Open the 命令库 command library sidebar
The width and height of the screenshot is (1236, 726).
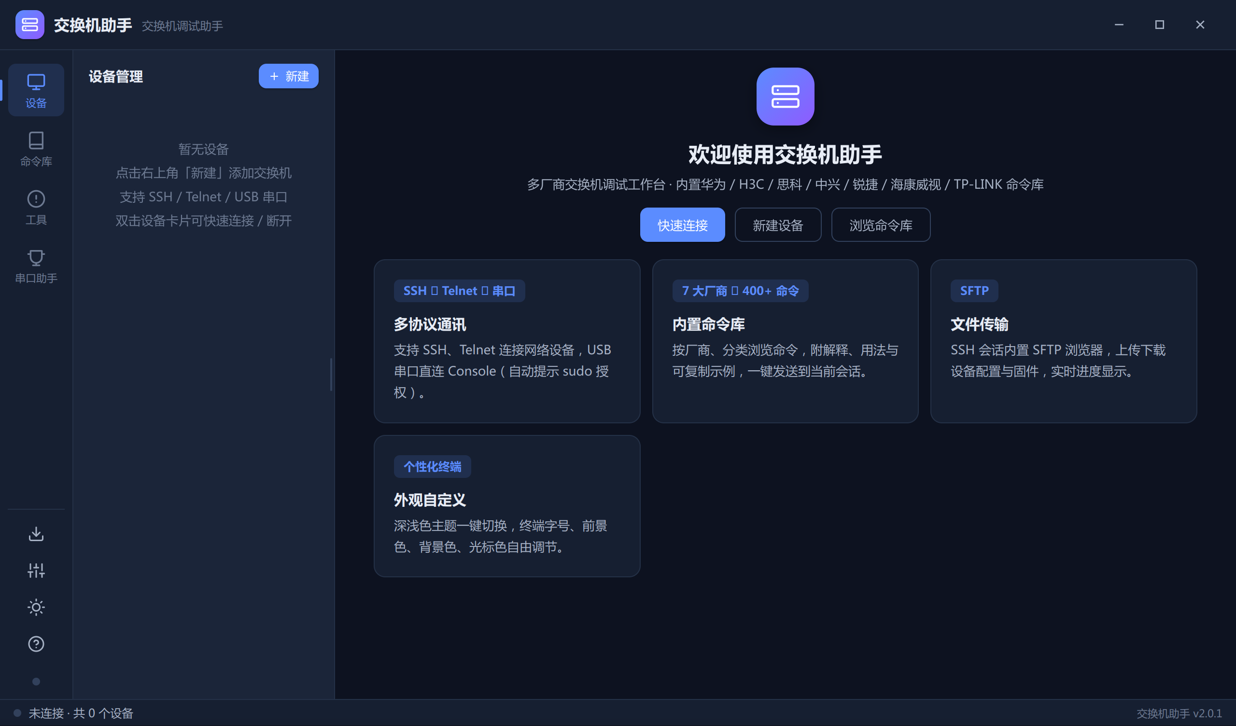(36, 149)
